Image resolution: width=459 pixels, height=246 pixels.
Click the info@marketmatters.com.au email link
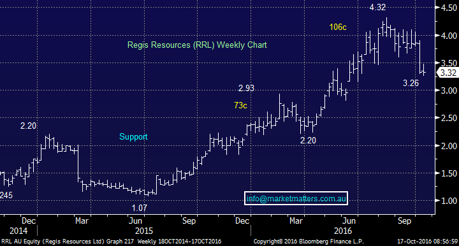pyautogui.click(x=296, y=199)
